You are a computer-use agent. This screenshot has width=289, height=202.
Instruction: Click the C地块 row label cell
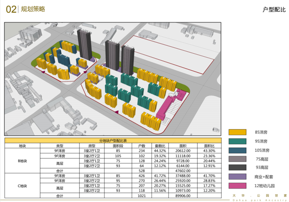(22, 186)
